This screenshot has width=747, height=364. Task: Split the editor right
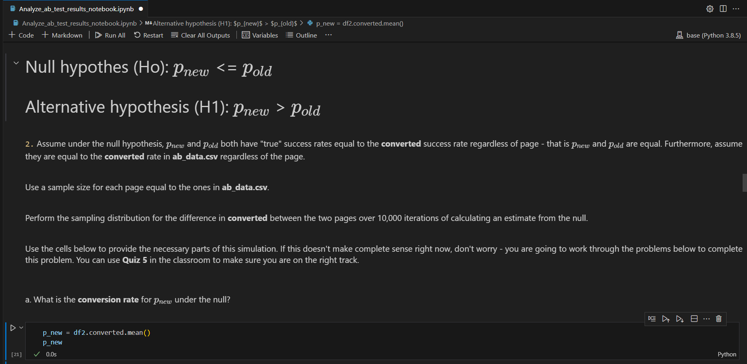click(723, 9)
